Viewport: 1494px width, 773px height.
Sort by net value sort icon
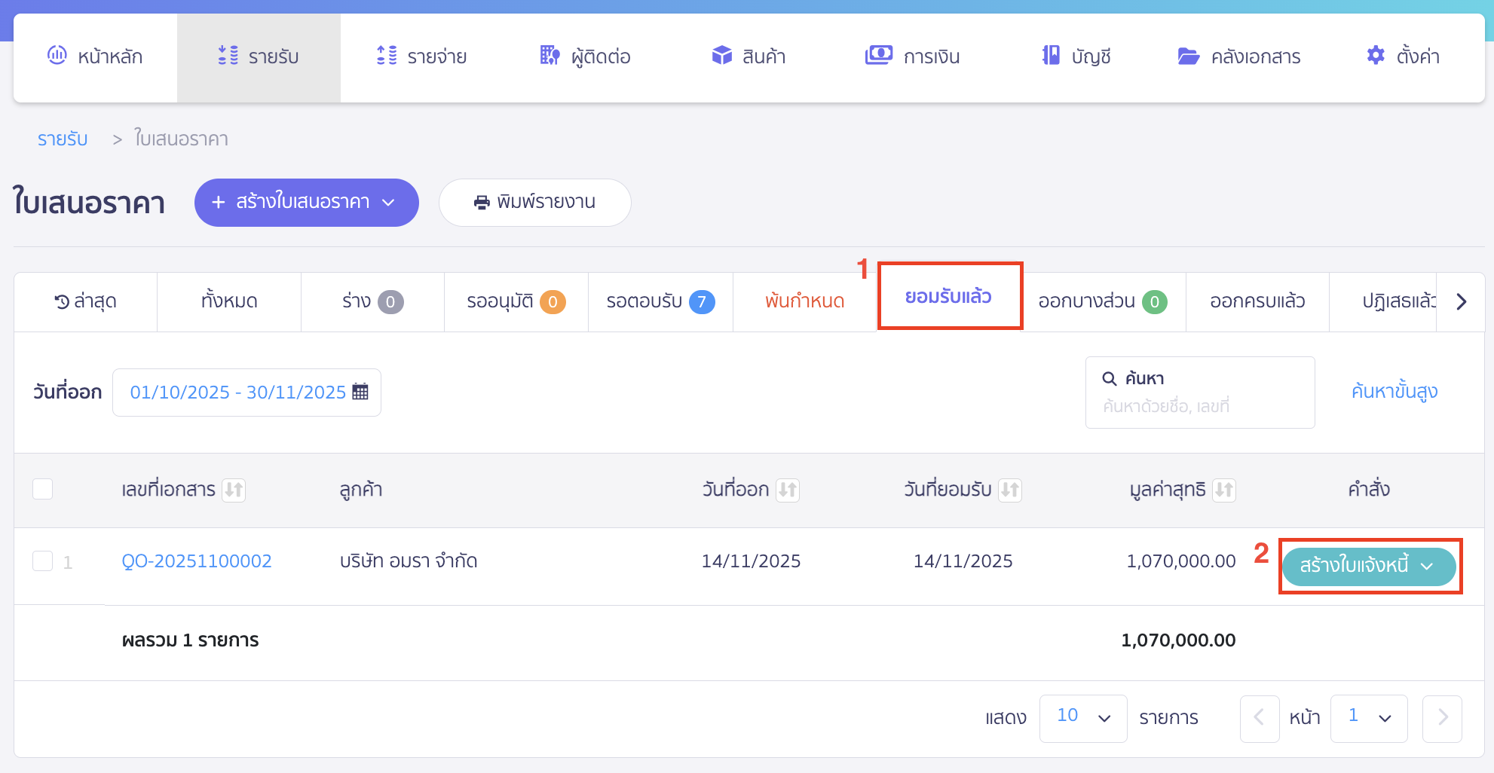[1224, 490]
